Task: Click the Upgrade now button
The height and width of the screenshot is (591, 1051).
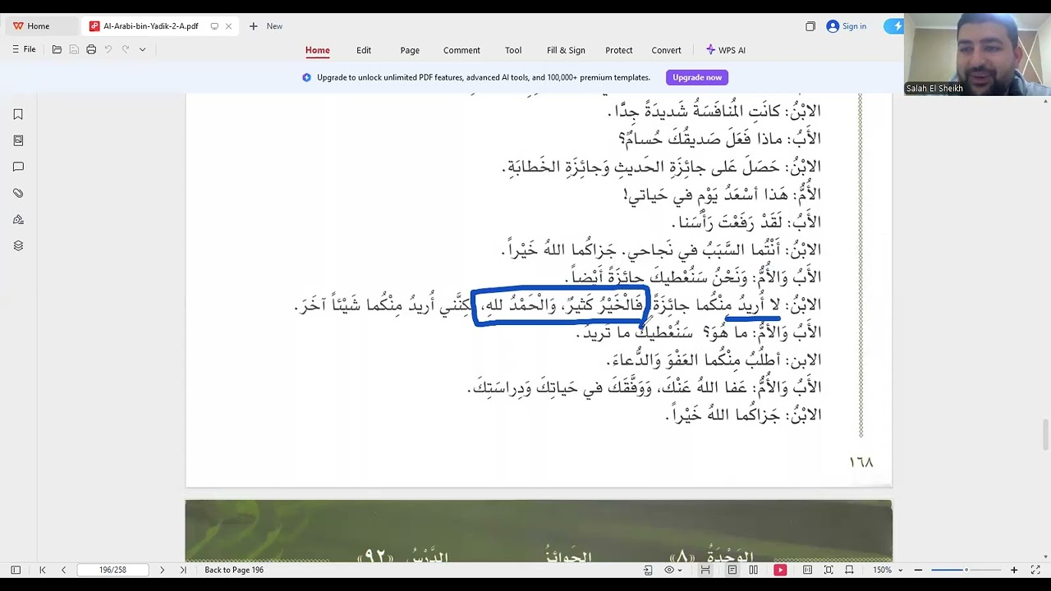Action: pos(697,78)
